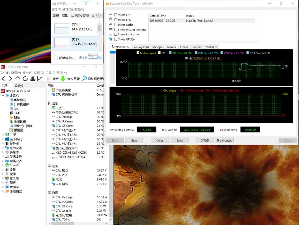Expand the 操作系统 tree node
Image resolution: width=299 pixels, height=225 pixels.
coord(3,139)
